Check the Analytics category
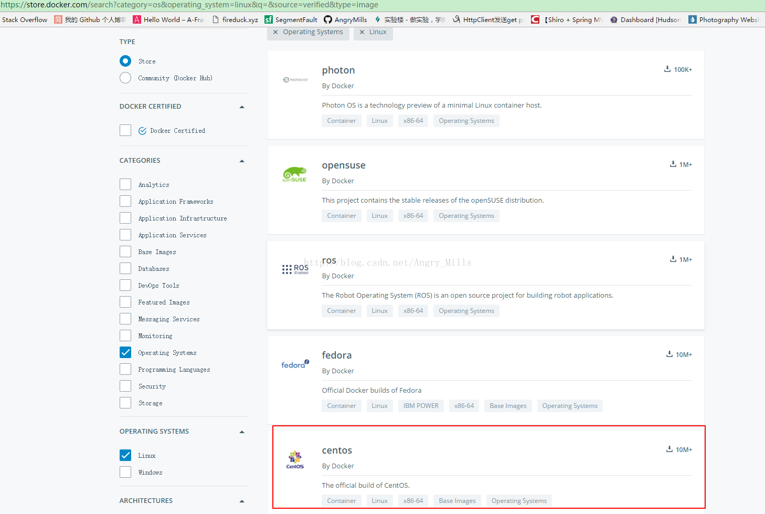The image size is (765, 514). coord(125,184)
